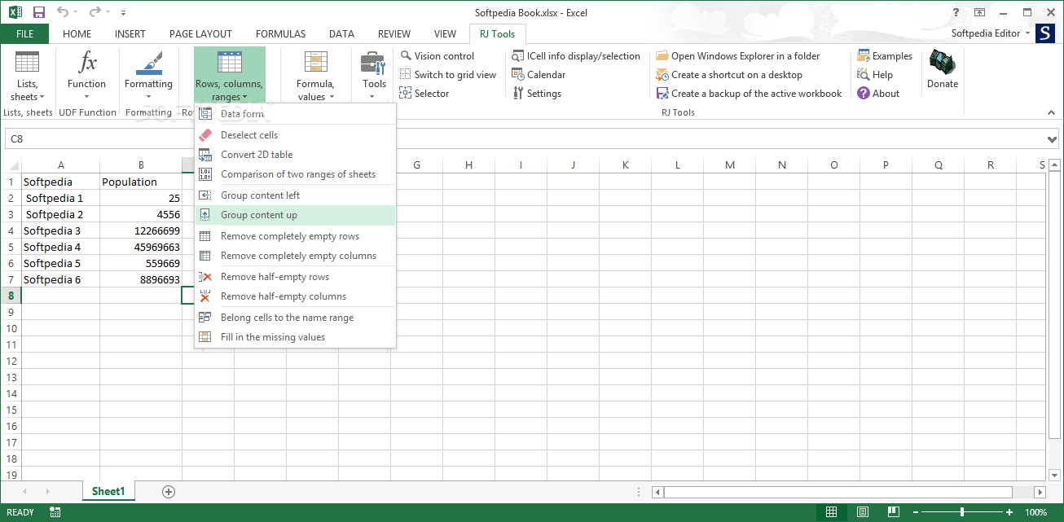This screenshot has width=1064, height=522.
Task: Click Create a backup of the active workbook icon
Action: point(662,94)
